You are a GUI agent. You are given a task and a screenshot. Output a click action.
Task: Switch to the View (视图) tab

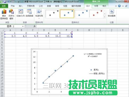[x=65, y=6]
